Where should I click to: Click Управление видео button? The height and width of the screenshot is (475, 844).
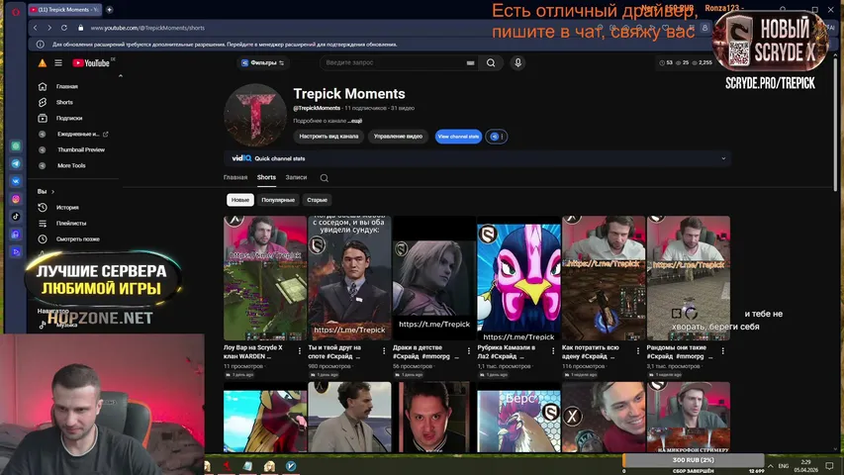398,137
